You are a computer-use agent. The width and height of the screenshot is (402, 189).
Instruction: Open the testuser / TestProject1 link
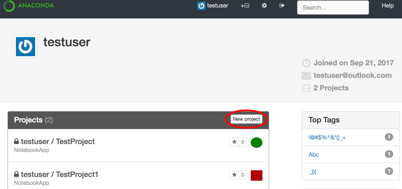coord(59,174)
